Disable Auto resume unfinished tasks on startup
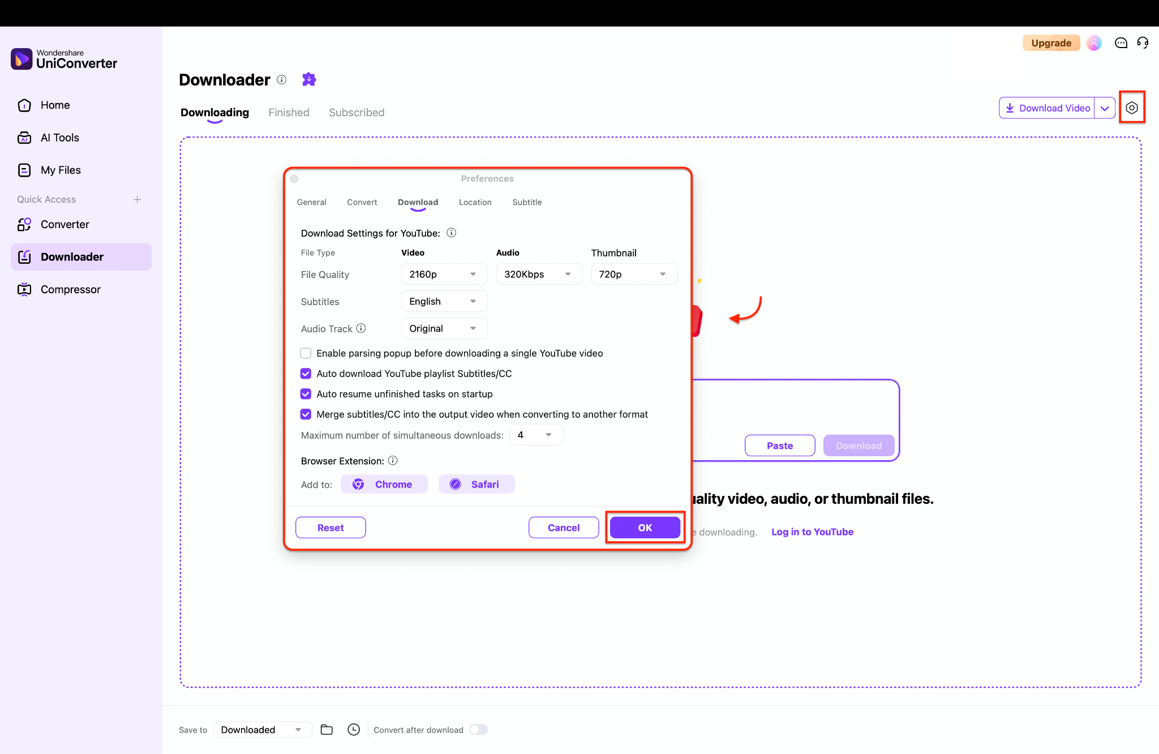This screenshot has height=754, width=1159. coord(306,393)
